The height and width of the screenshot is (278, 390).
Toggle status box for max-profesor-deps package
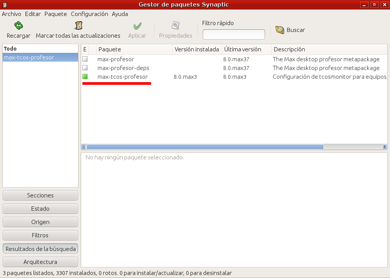pos(85,68)
